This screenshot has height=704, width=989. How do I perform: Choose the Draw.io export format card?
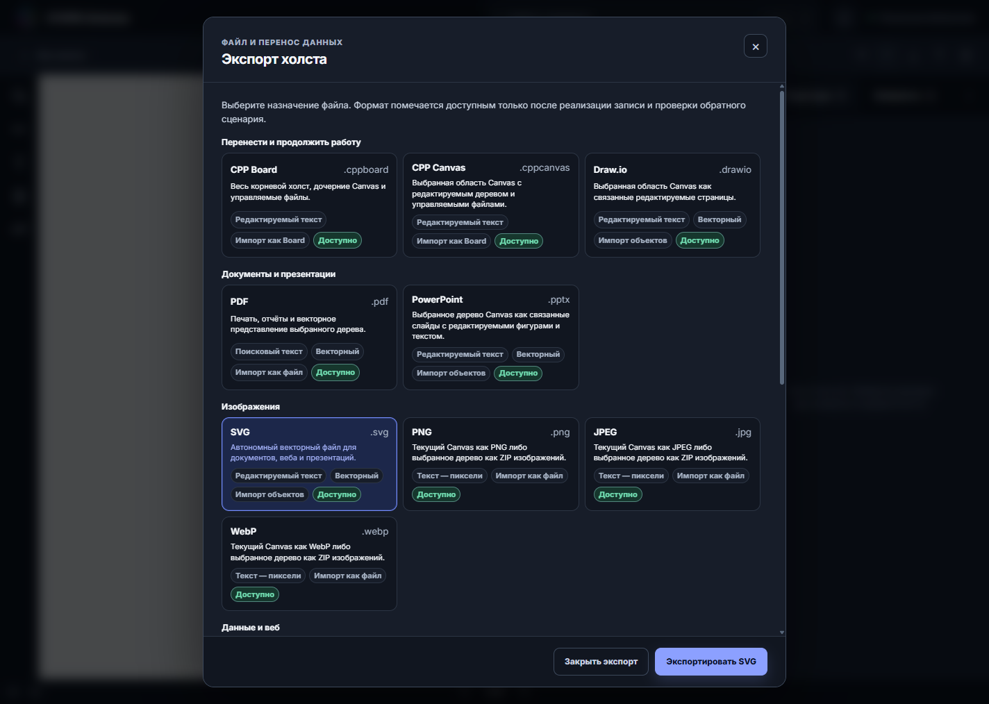pyautogui.click(x=672, y=206)
